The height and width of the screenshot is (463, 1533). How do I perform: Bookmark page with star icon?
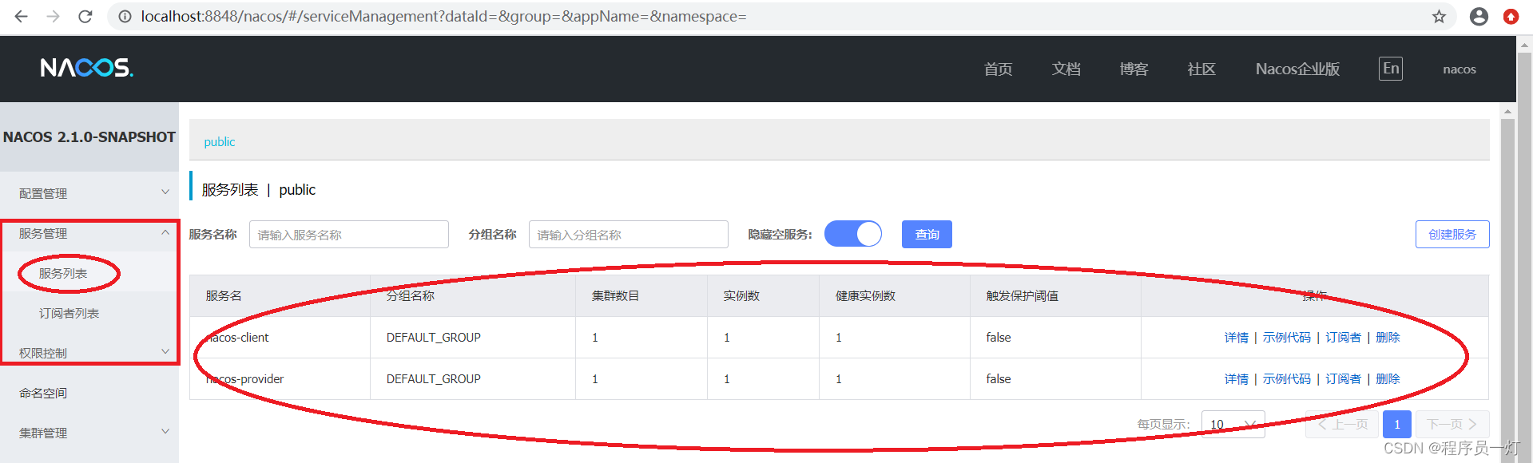1439,16
